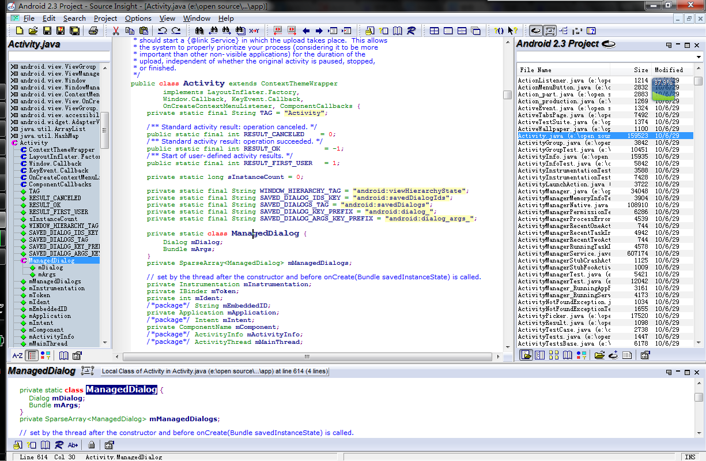Click the Browse Project Symbols book icon in toolbar

pyautogui.click(x=398, y=31)
